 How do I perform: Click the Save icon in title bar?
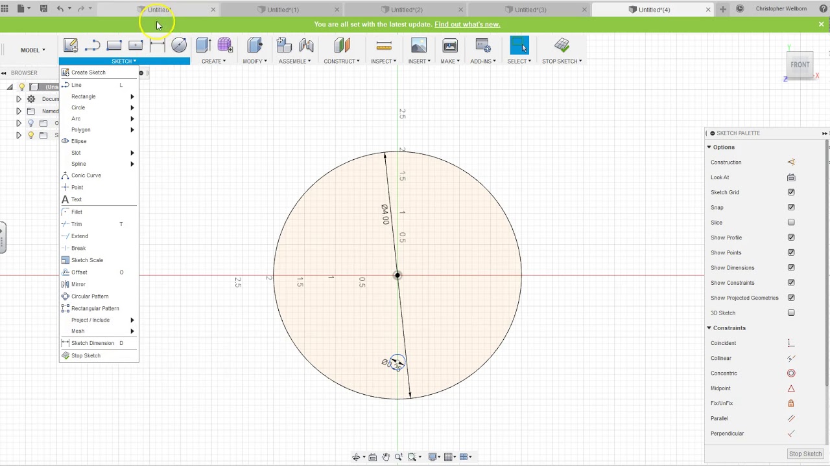coord(43,9)
